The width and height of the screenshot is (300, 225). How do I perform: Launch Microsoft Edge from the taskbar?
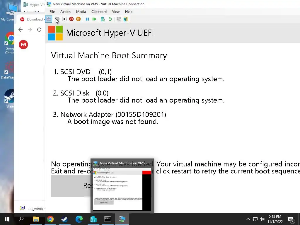pyautogui.click(x=79, y=219)
